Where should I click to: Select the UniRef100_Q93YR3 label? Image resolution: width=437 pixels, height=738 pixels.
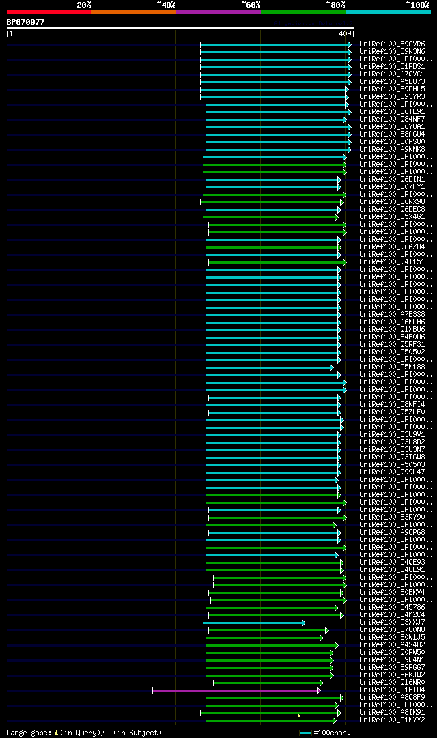[392, 97]
